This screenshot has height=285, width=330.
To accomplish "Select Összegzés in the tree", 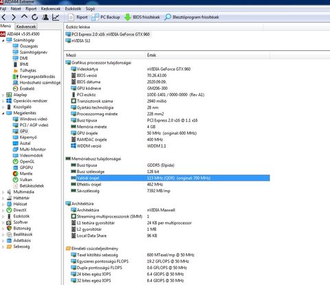I will [x=25, y=46].
